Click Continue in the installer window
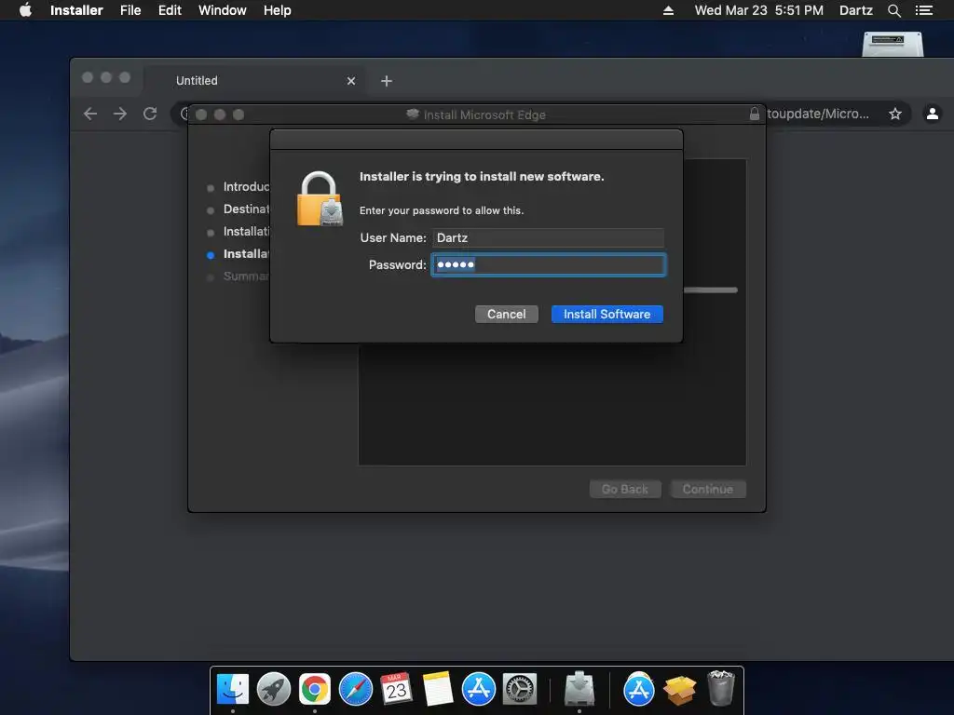This screenshot has height=715, width=954. (708, 490)
